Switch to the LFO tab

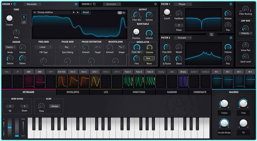click(106, 92)
